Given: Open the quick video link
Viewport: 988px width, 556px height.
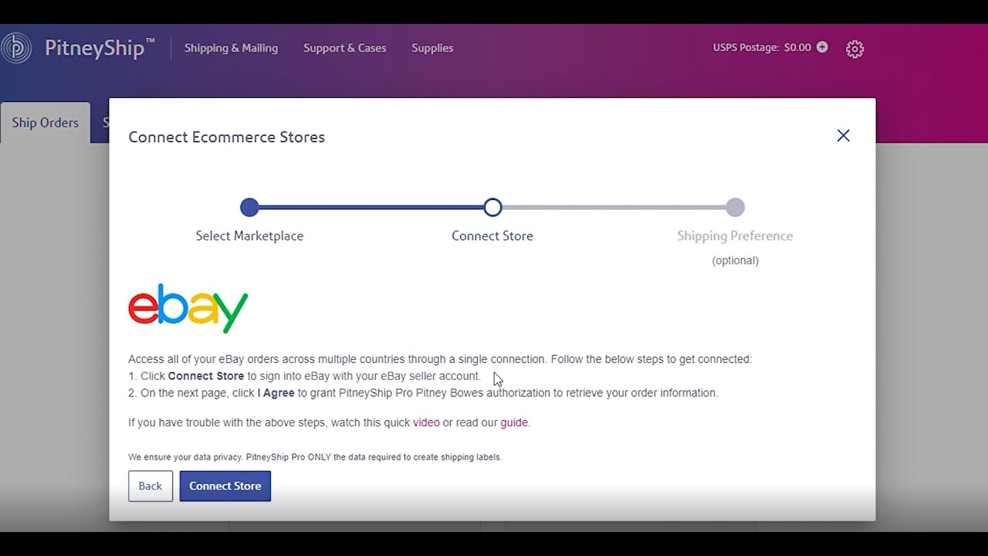Looking at the screenshot, I should click(x=426, y=422).
